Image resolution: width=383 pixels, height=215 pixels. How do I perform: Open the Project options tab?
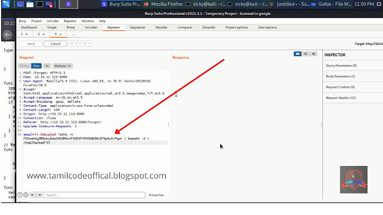237,27
